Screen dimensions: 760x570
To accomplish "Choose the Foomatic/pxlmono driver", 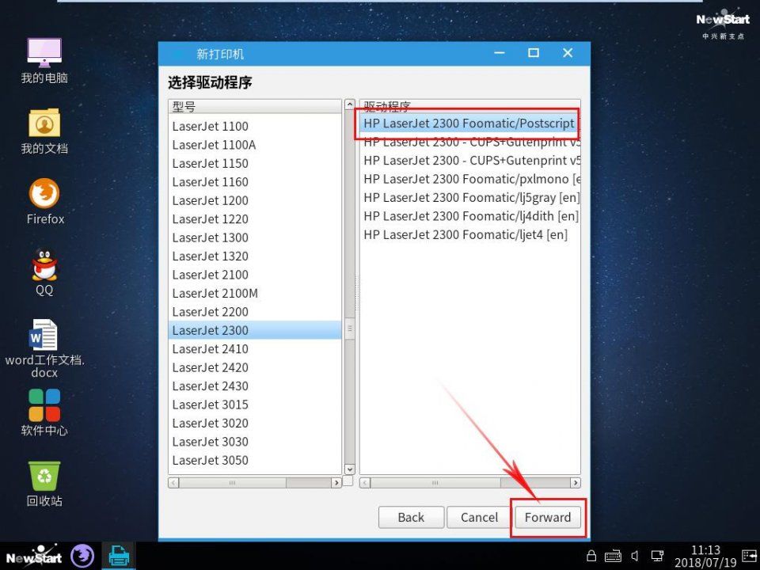I will pyautogui.click(x=467, y=179).
